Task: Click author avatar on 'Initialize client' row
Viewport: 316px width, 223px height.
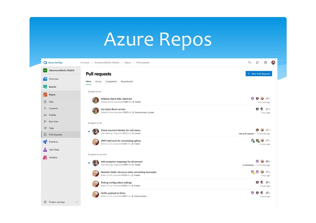Action: pos(96,100)
